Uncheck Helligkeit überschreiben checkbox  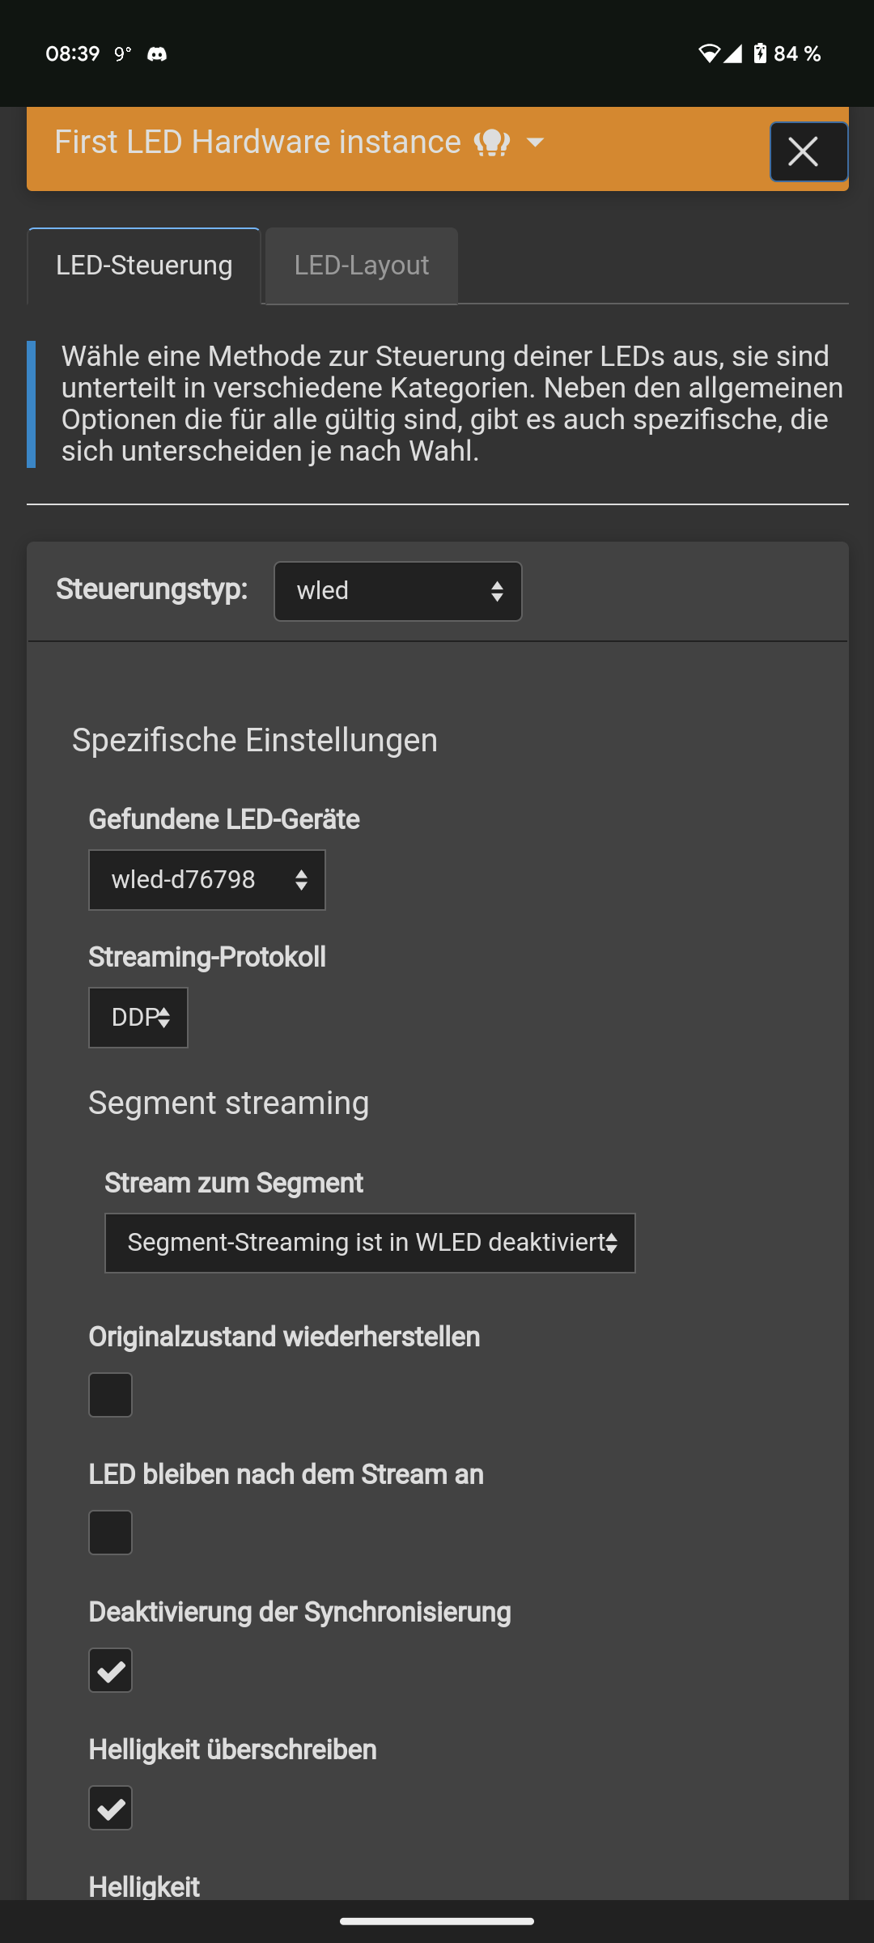[x=111, y=1808]
